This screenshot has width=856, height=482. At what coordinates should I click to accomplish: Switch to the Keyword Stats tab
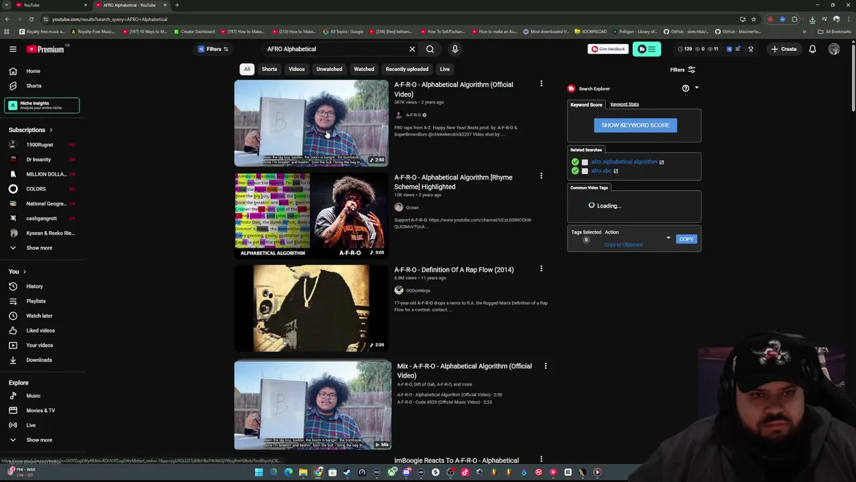click(625, 104)
